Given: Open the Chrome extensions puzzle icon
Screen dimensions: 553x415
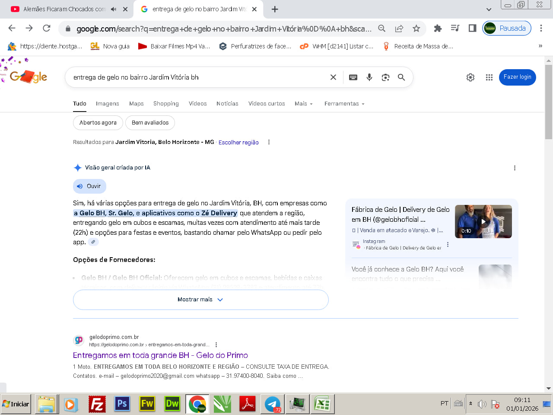Looking at the screenshot, I should [438, 29].
